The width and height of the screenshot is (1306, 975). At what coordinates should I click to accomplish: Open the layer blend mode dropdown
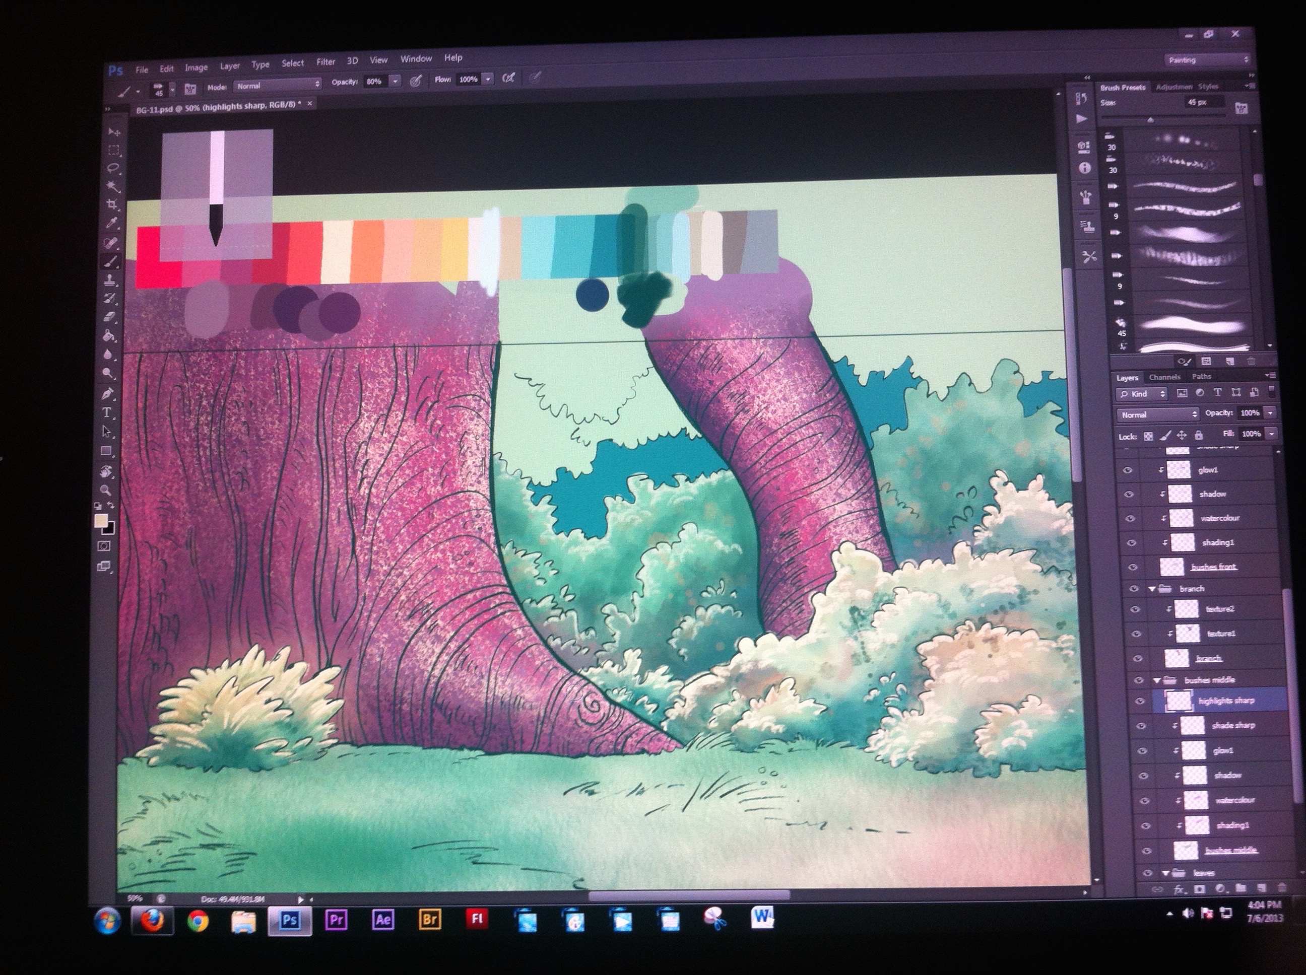pyautogui.click(x=1158, y=414)
